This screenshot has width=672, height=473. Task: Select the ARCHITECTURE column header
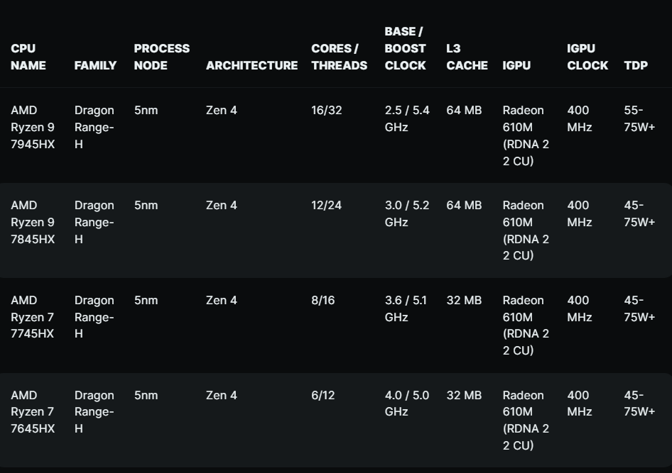pos(251,65)
